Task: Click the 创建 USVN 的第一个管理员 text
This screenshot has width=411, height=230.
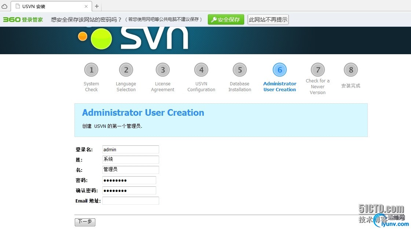Action: [112, 126]
